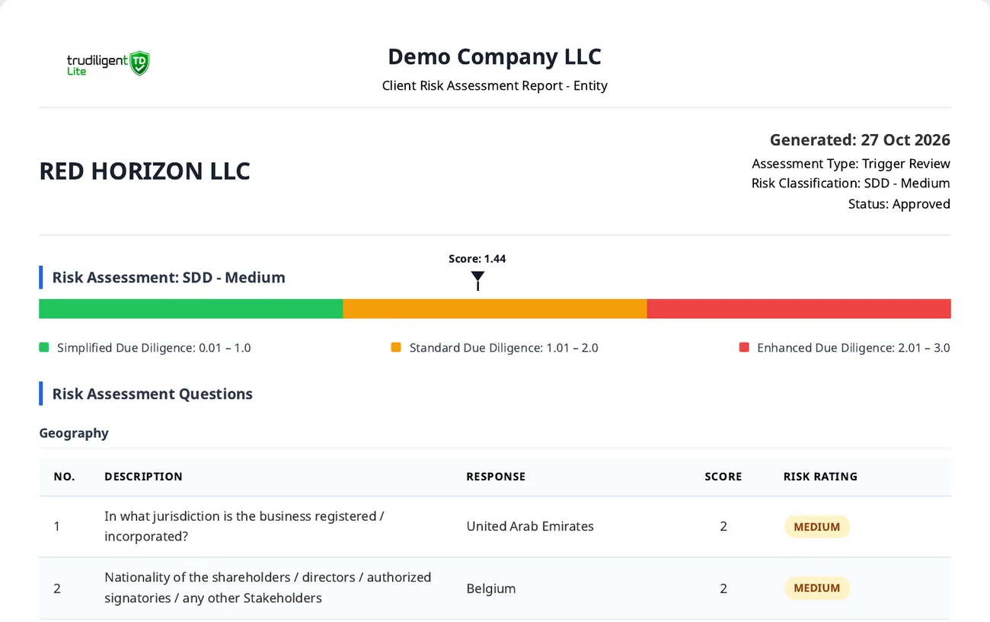Click 'United Arab Emirates' response cell
Image resolution: width=990 pixels, height=622 pixels.
point(530,526)
